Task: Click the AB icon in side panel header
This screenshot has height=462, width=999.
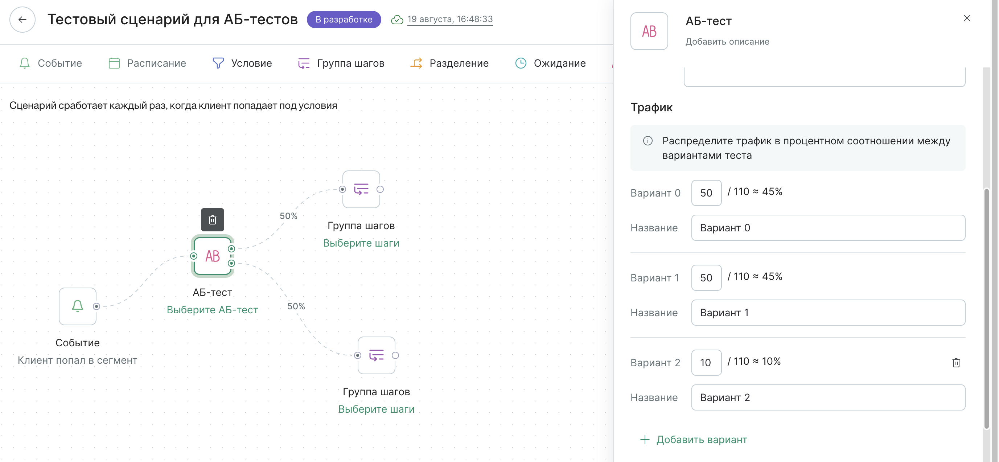Action: [649, 31]
